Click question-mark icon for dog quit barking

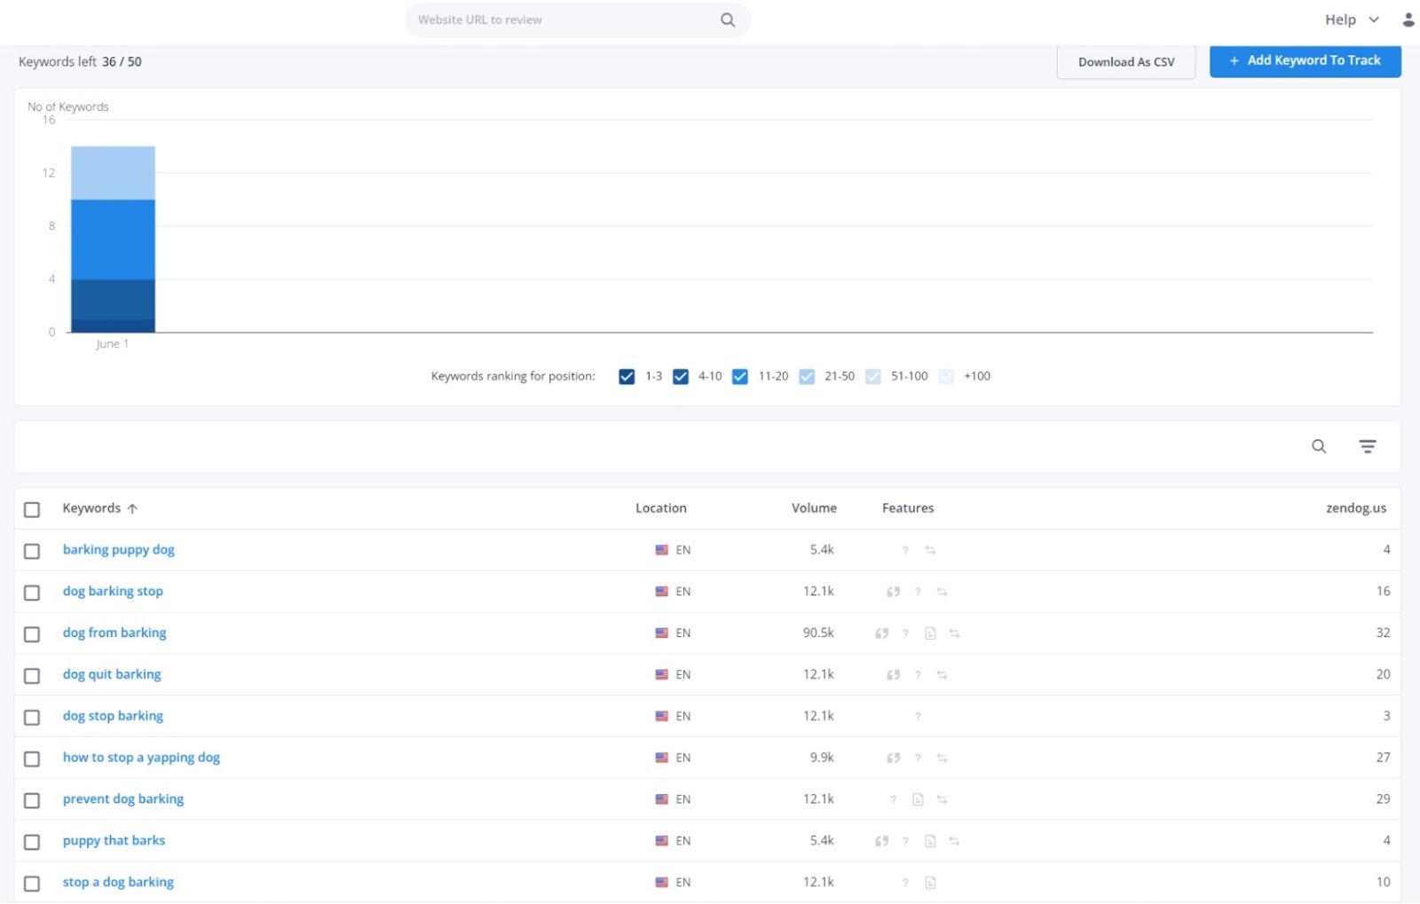click(918, 675)
